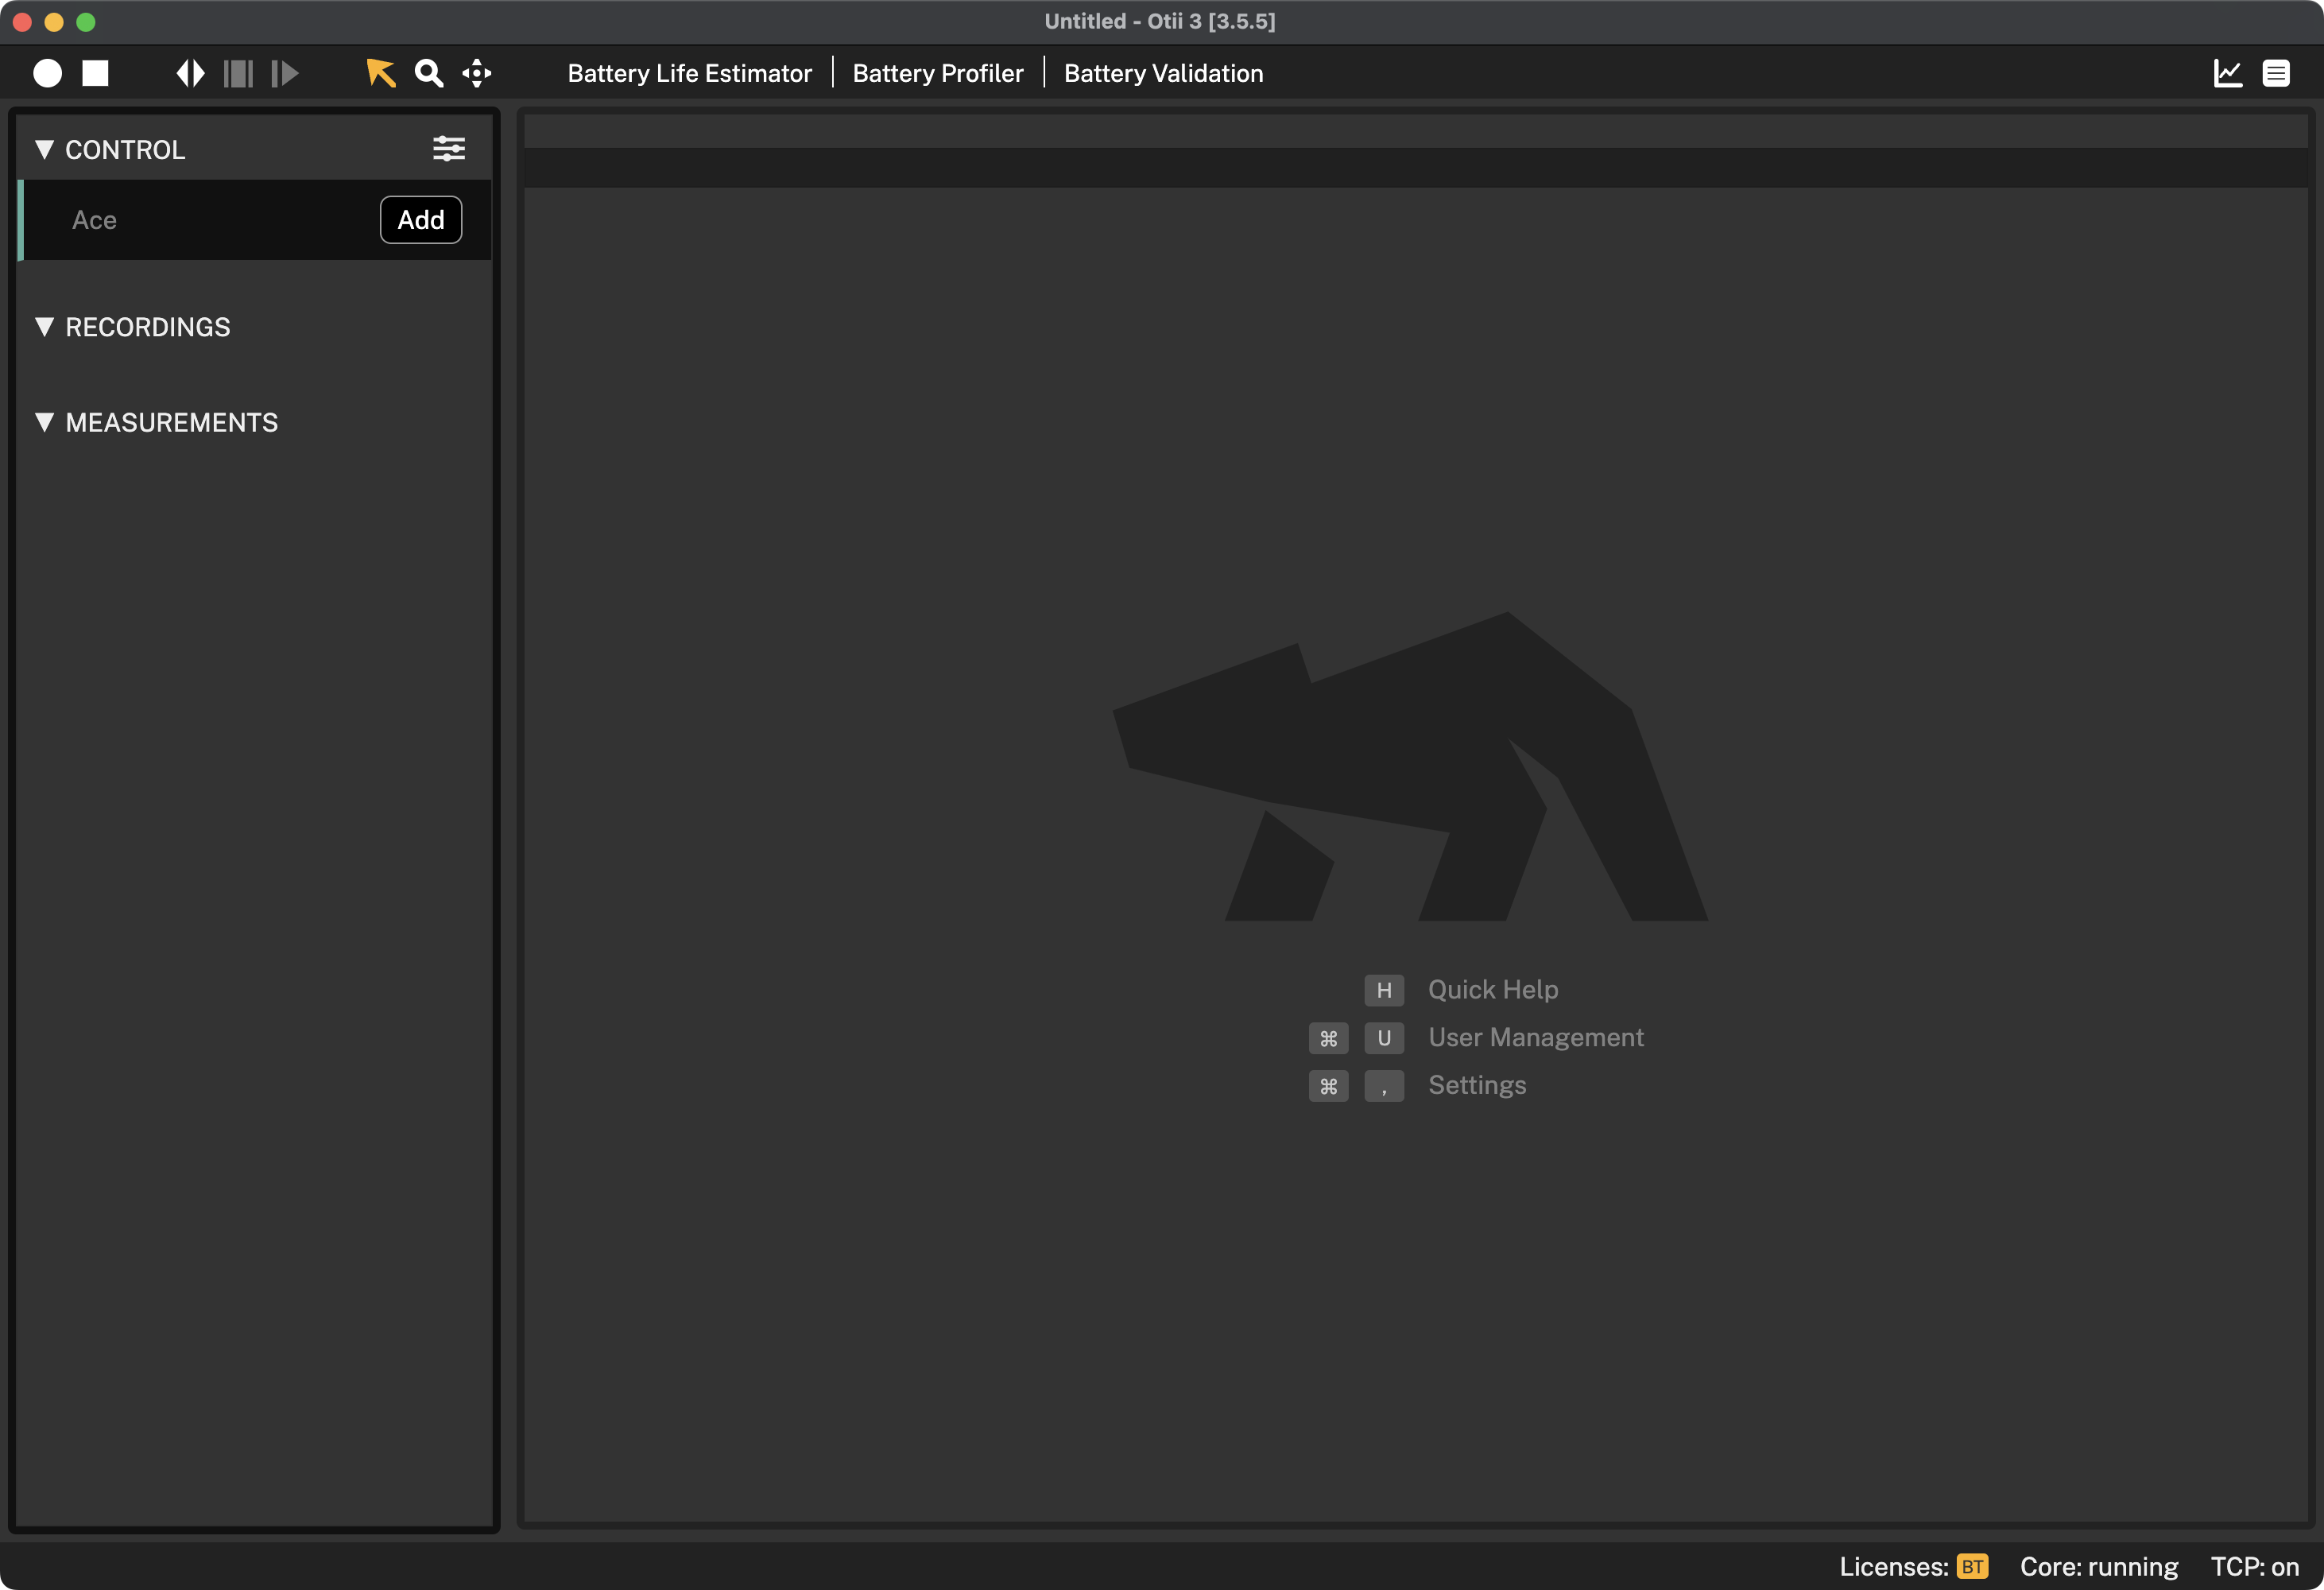Select the orange arrow selection tool
The height and width of the screenshot is (1590, 2324).
point(381,73)
